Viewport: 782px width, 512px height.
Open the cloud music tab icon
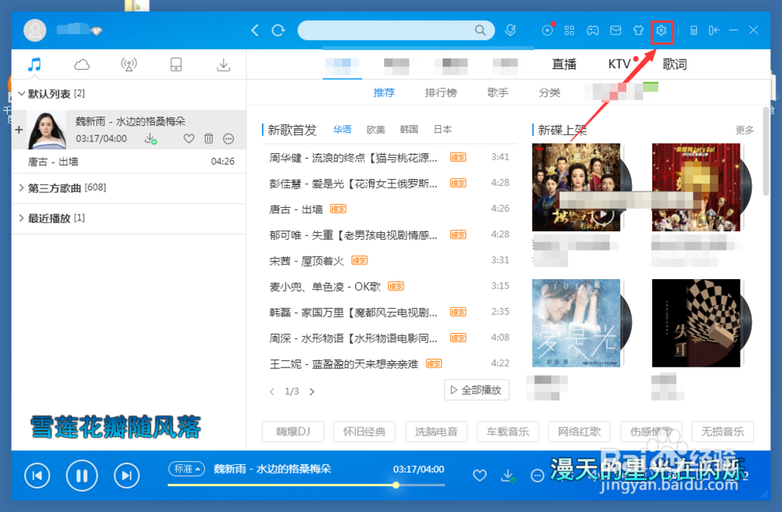(82, 64)
